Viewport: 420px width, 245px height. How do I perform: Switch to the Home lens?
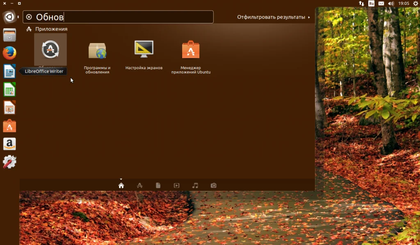coord(121,186)
